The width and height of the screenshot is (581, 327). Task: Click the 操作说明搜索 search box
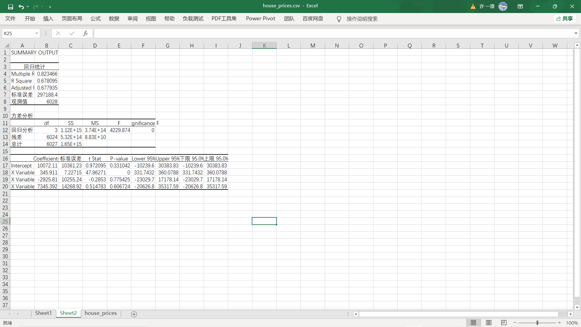pyautogui.click(x=362, y=19)
